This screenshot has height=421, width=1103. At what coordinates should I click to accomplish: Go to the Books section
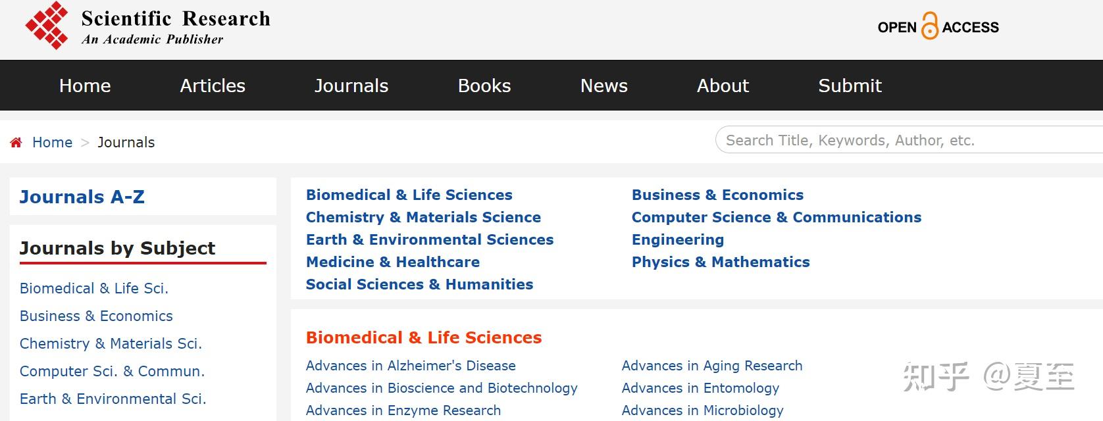pyautogui.click(x=484, y=86)
